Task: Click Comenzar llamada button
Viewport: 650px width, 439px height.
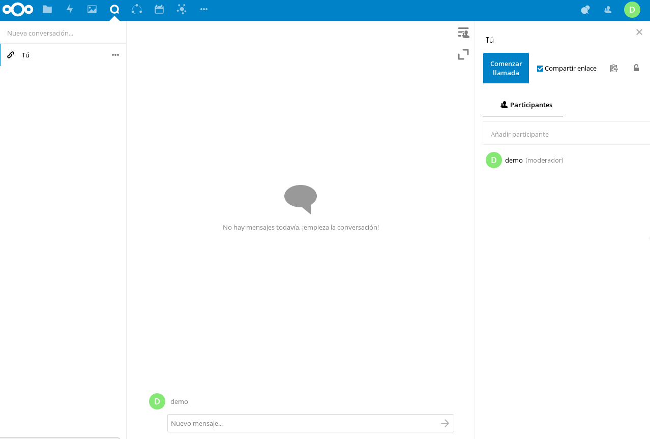Action: tap(506, 68)
